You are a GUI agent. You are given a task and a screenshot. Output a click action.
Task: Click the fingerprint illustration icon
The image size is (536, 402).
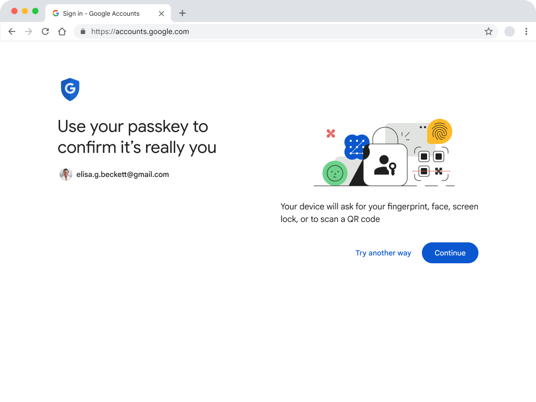(x=440, y=132)
